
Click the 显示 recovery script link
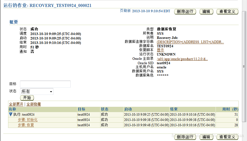click(160, 50)
